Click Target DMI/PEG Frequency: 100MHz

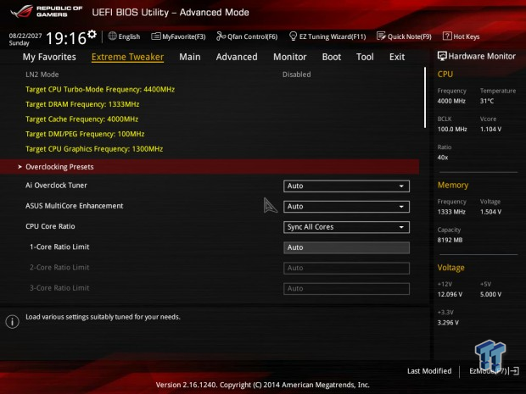click(85, 134)
